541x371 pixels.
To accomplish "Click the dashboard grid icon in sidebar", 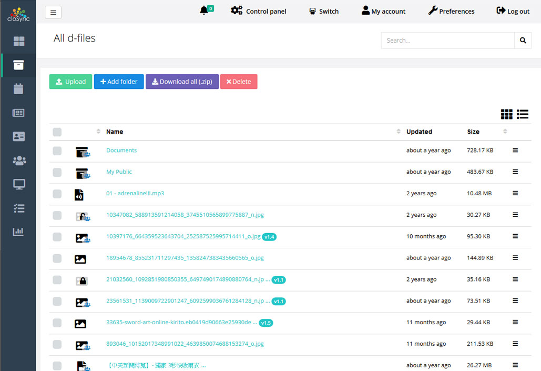I will [19, 41].
